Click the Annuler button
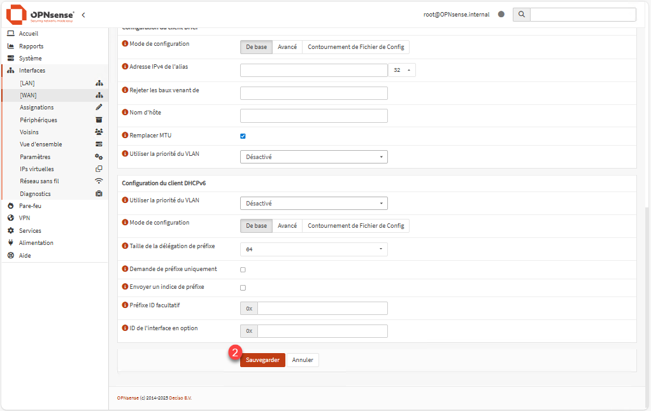 (303, 360)
